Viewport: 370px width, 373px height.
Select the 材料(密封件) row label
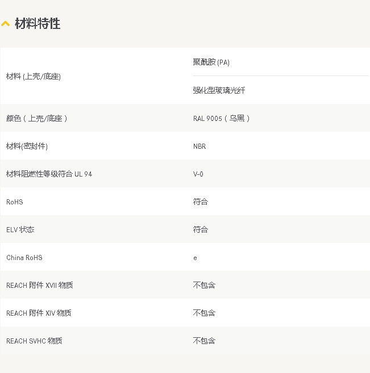coord(27,146)
